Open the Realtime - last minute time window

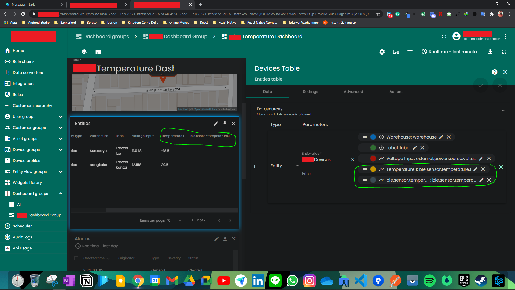point(449,52)
